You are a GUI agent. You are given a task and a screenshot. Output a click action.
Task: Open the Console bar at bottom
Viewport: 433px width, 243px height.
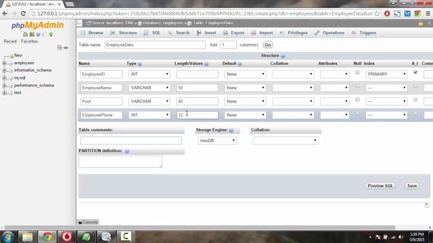point(88,222)
